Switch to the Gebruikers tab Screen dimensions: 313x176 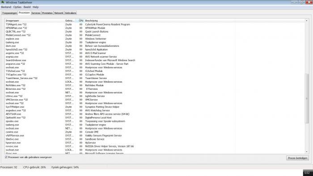(x=71, y=13)
